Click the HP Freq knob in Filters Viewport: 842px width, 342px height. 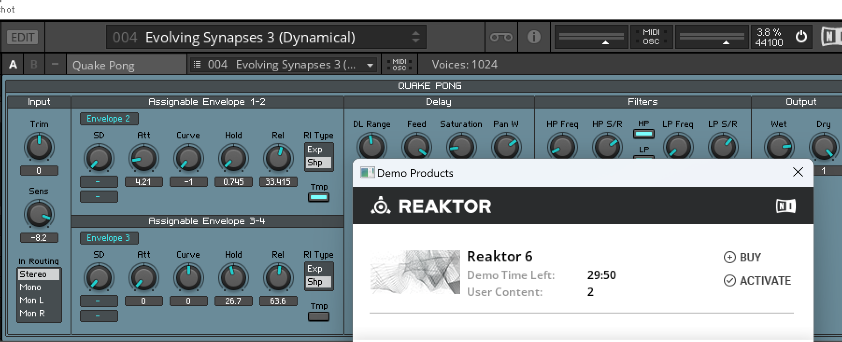[x=562, y=146]
